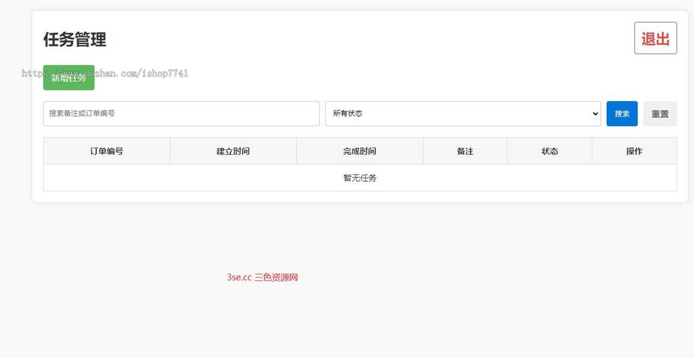Viewport: 694px width, 358px height.
Task: Click the blue 搜索 button
Action: pyautogui.click(x=622, y=113)
